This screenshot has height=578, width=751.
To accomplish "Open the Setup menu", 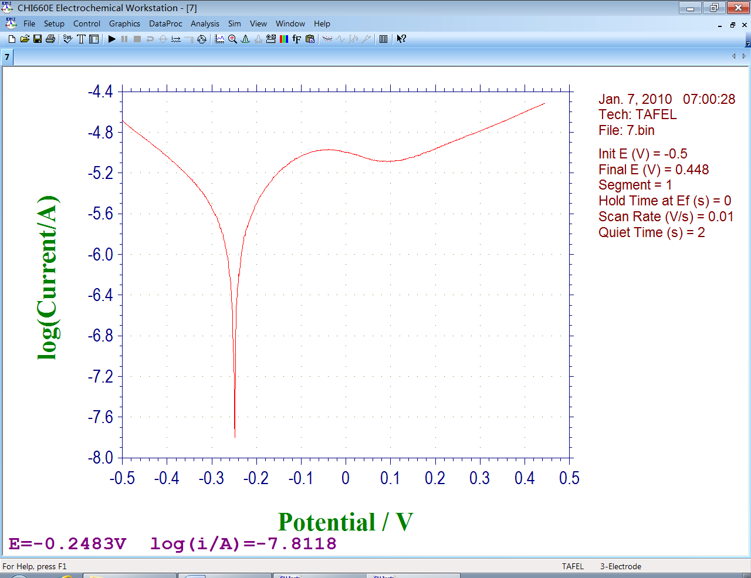I will pos(54,23).
